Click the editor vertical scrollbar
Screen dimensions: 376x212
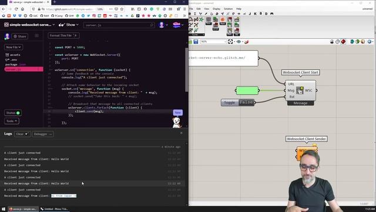click(x=187, y=69)
